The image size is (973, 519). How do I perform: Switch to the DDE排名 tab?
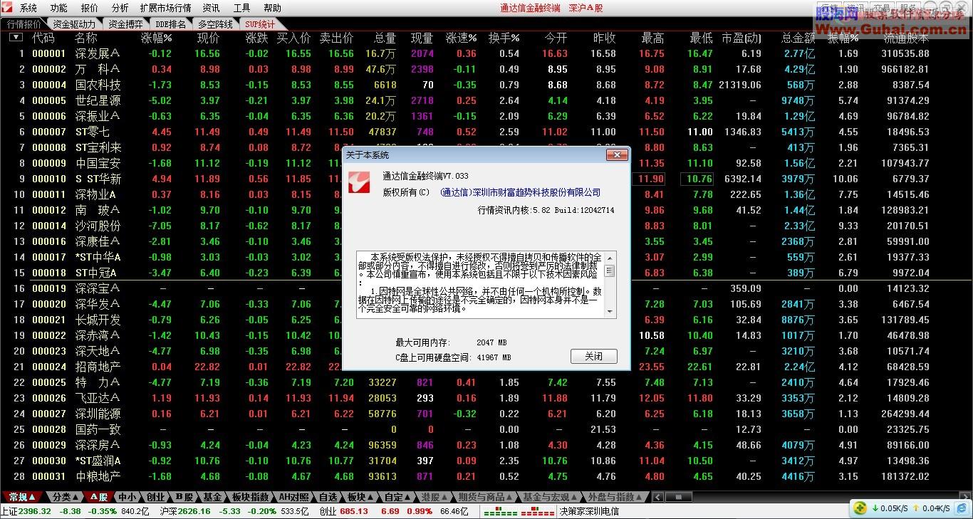pyautogui.click(x=170, y=23)
